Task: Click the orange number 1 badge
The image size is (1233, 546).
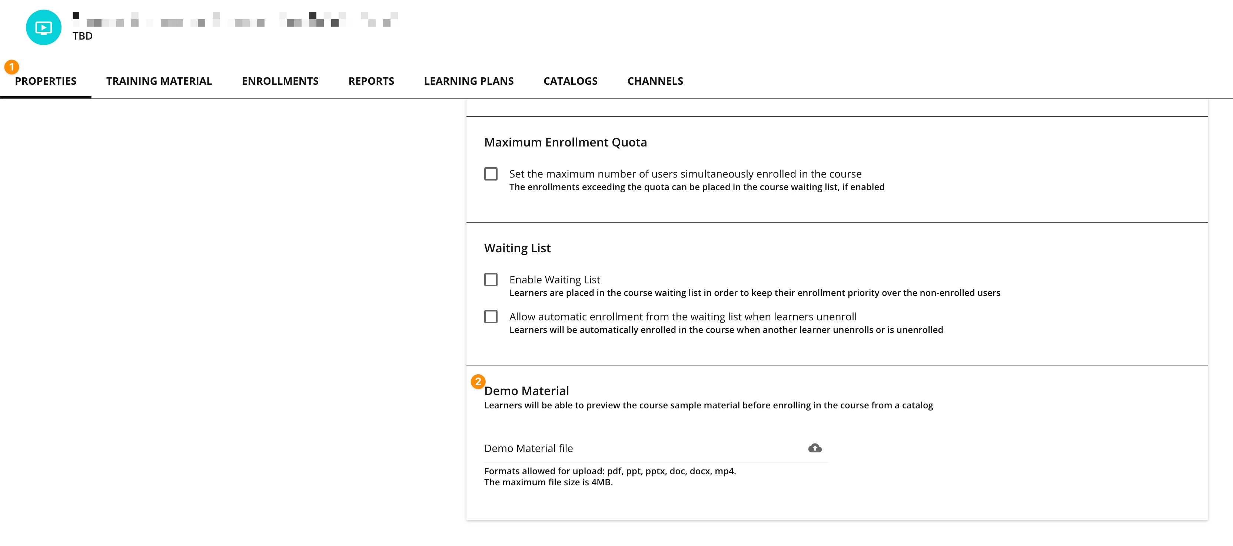Action: click(11, 67)
